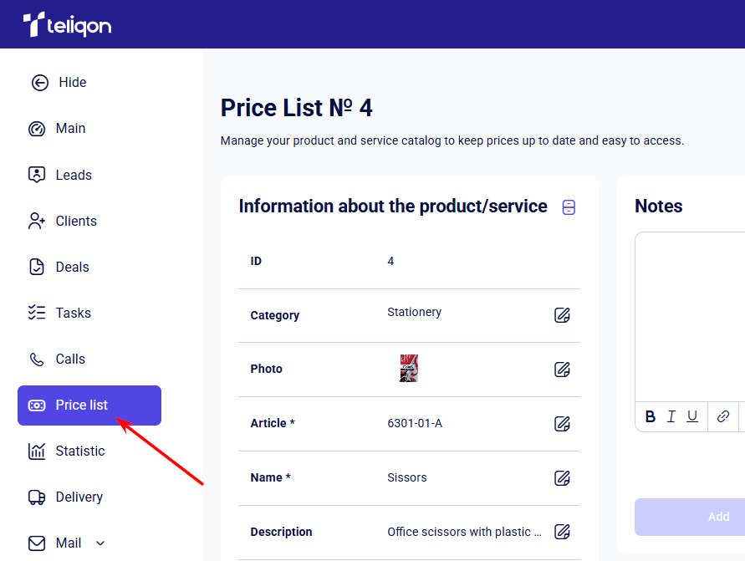
Task: Edit the Description field pencil icon
Action: coord(563,532)
